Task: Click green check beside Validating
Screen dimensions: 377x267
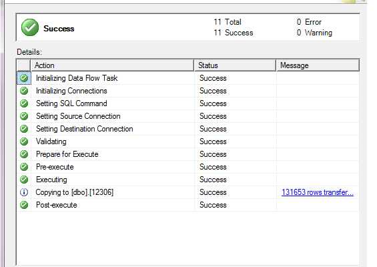Action: [x=24, y=142]
